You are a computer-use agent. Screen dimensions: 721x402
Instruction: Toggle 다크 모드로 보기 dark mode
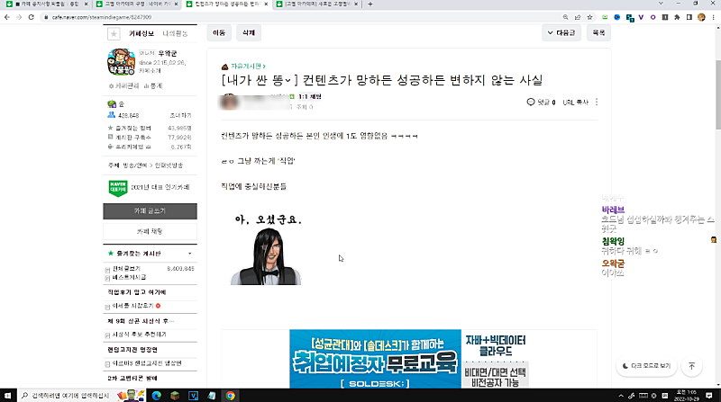[646, 366]
